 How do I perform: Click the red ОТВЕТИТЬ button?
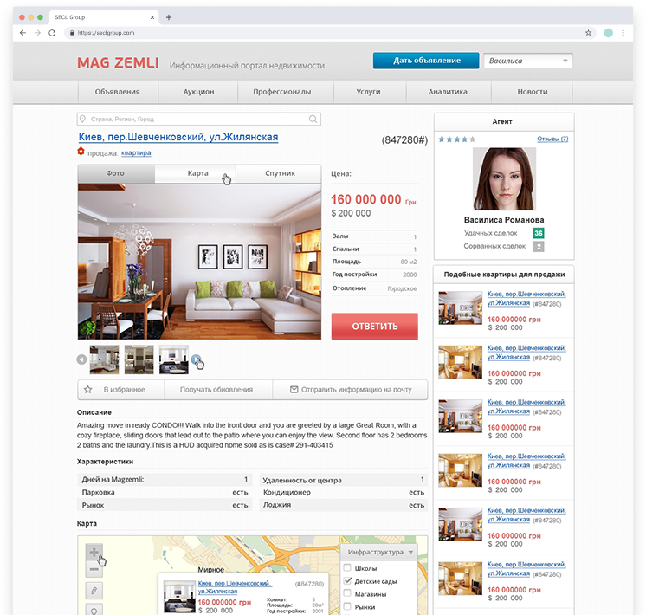click(374, 327)
